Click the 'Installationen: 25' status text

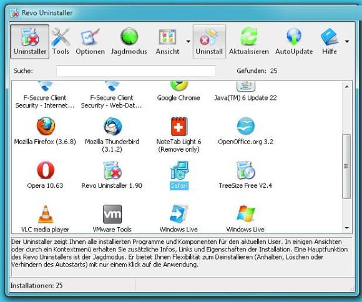point(36,285)
